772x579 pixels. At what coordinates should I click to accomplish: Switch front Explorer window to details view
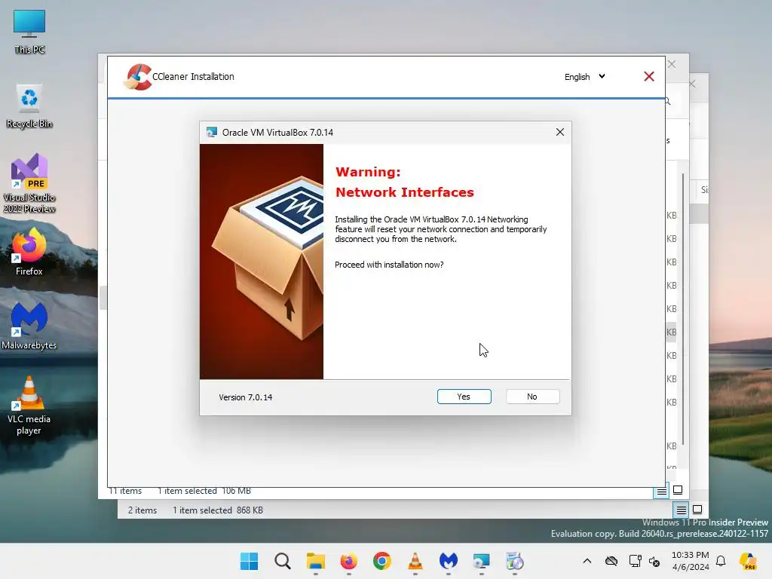pyautogui.click(x=661, y=491)
